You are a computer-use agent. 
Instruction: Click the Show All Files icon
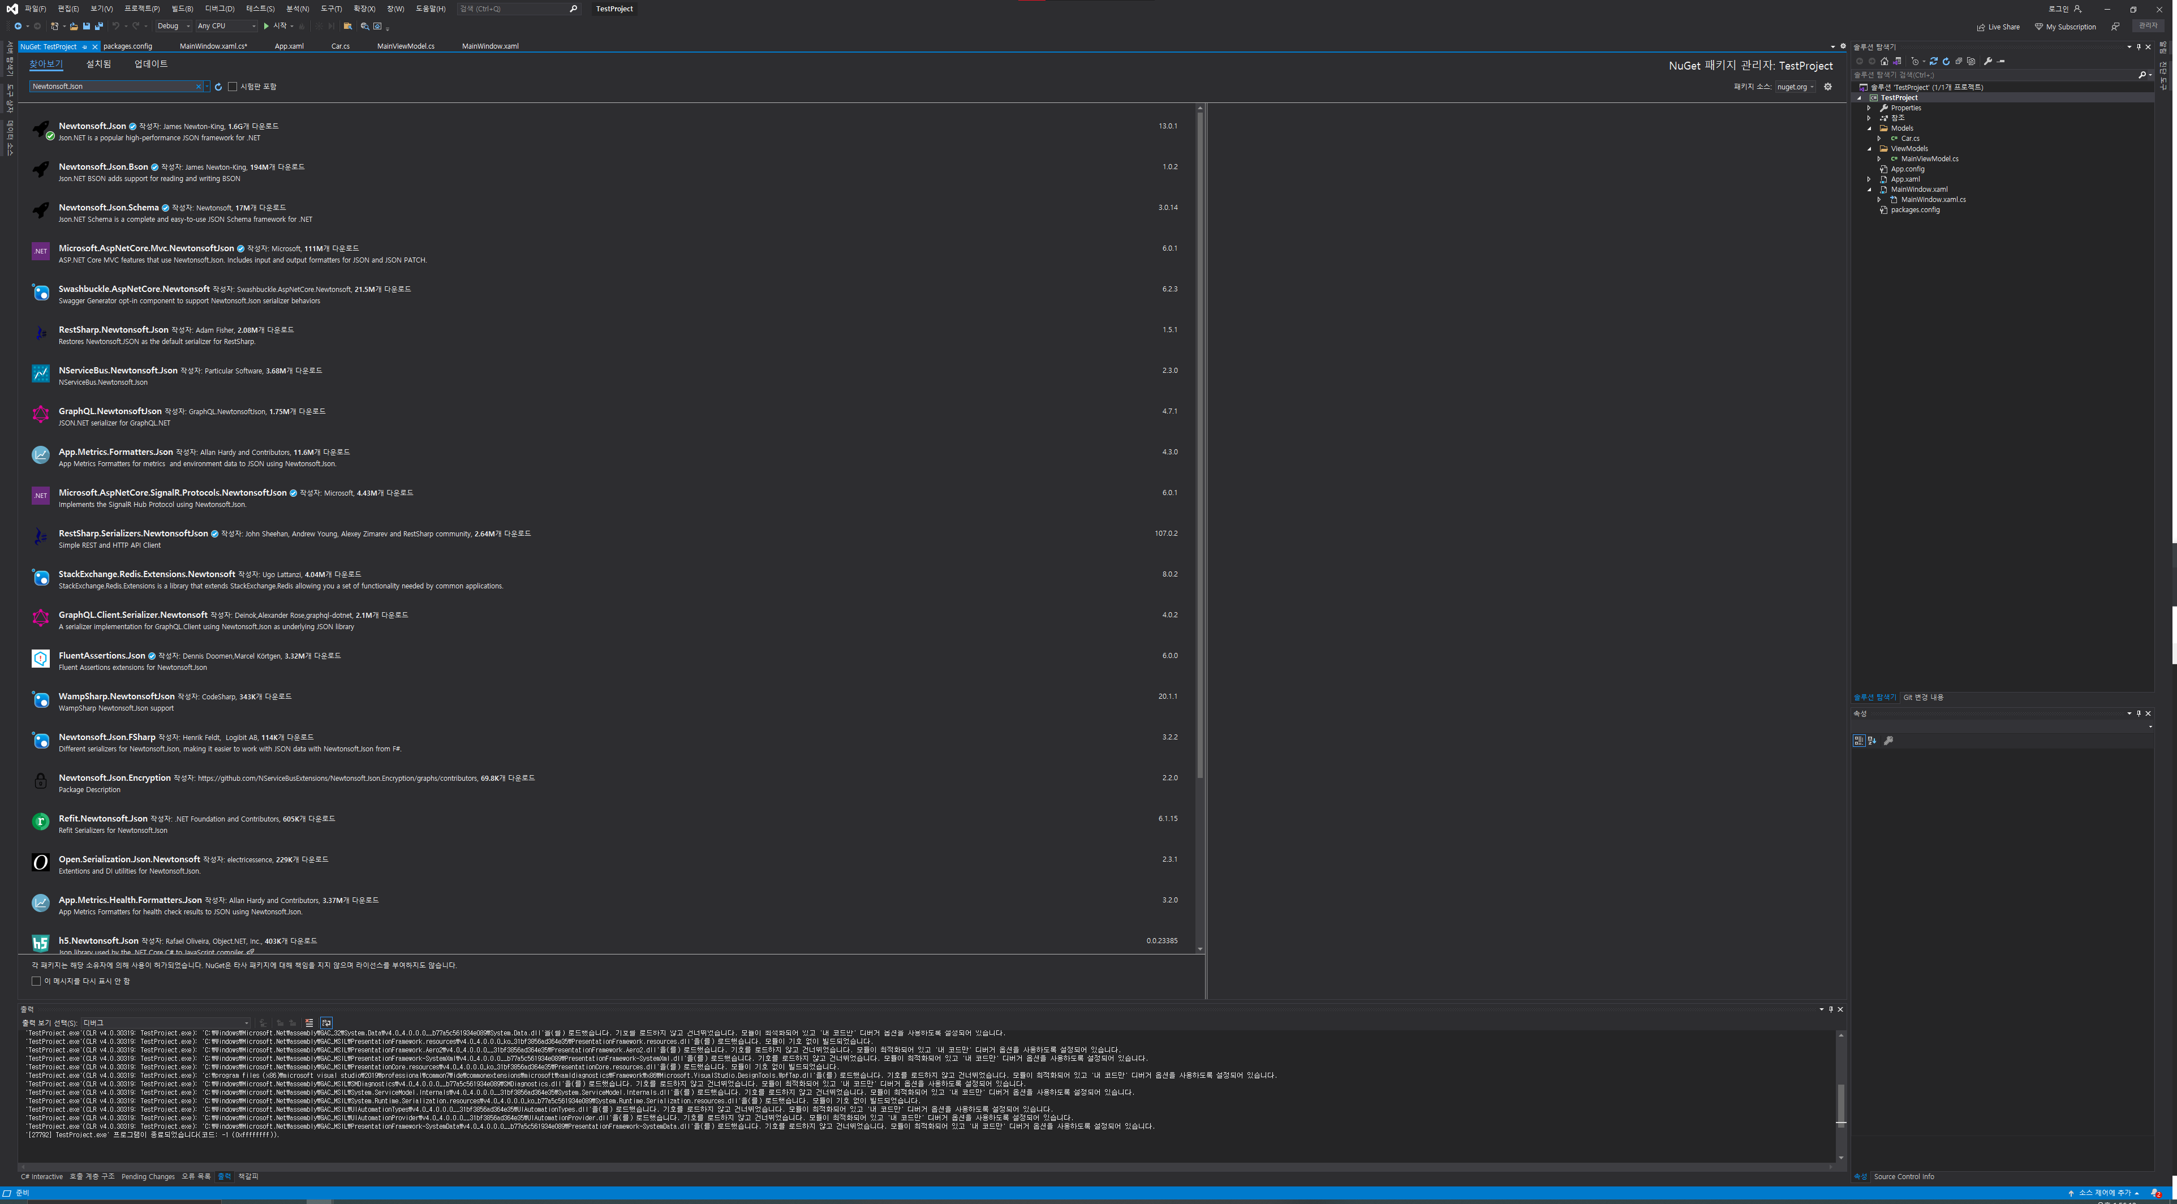(1972, 61)
